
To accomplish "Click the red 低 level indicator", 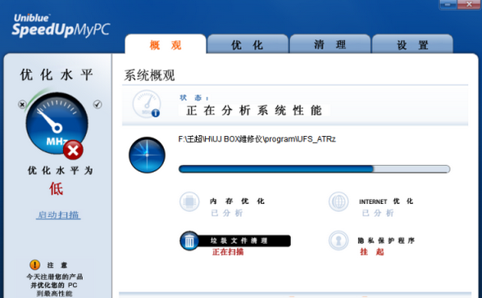I will tap(57, 188).
